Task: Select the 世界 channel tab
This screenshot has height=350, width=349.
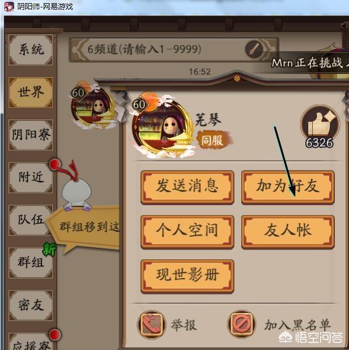Action: coord(31,92)
